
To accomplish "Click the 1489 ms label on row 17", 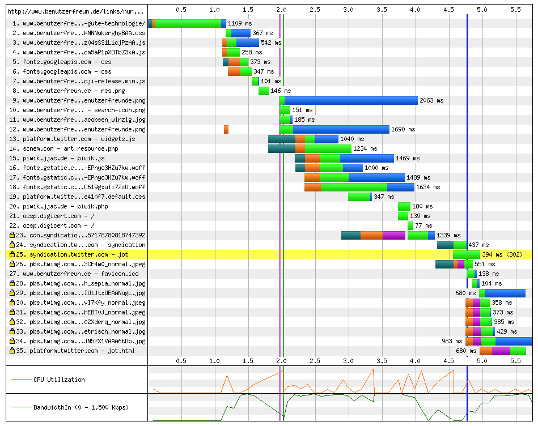I will [x=418, y=177].
